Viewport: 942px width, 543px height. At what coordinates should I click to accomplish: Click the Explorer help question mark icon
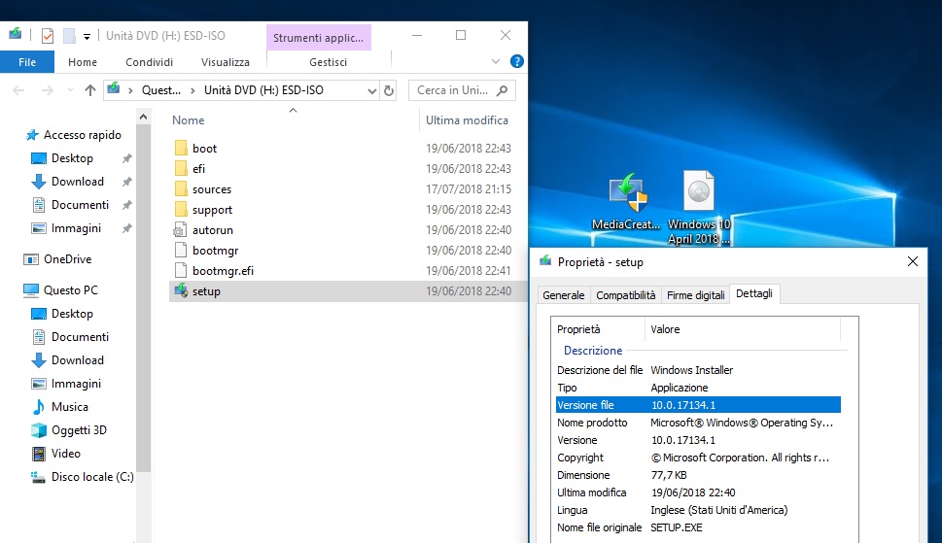[x=516, y=61]
